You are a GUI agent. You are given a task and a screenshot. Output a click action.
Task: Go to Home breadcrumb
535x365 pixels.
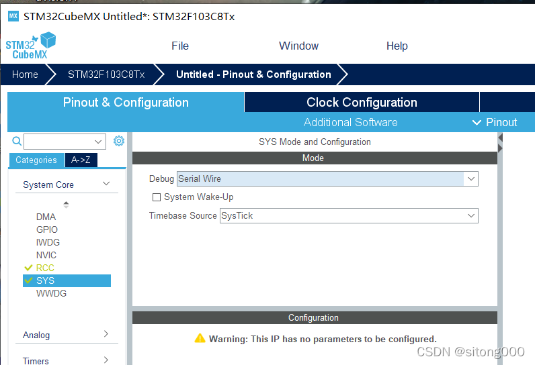(x=25, y=74)
